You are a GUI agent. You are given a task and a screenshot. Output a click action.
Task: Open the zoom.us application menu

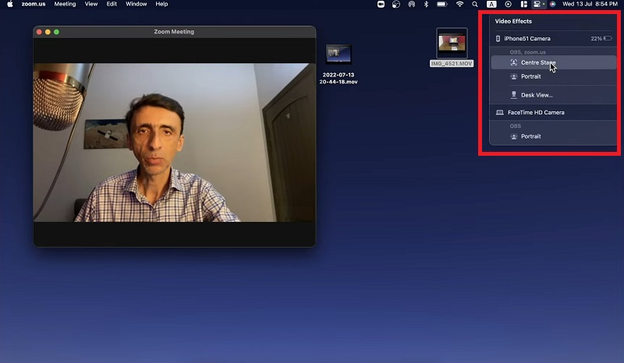[x=34, y=4]
